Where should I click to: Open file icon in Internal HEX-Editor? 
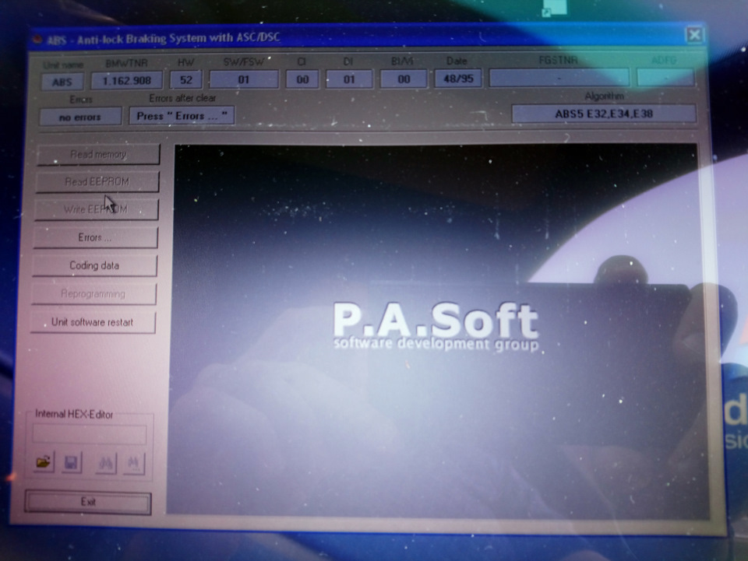tap(44, 462)
